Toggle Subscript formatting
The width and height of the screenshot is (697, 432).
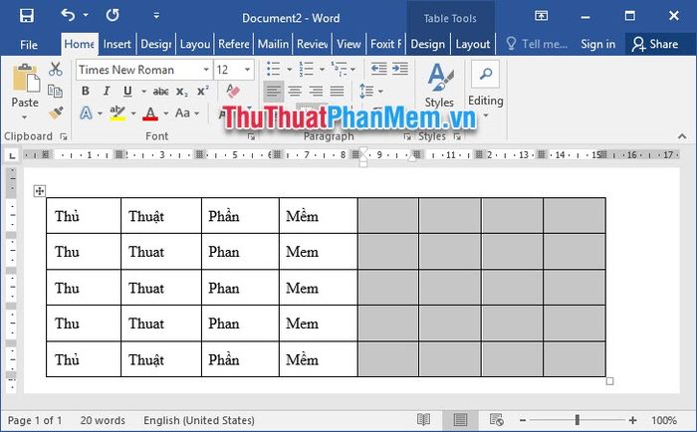coord(182,92)
